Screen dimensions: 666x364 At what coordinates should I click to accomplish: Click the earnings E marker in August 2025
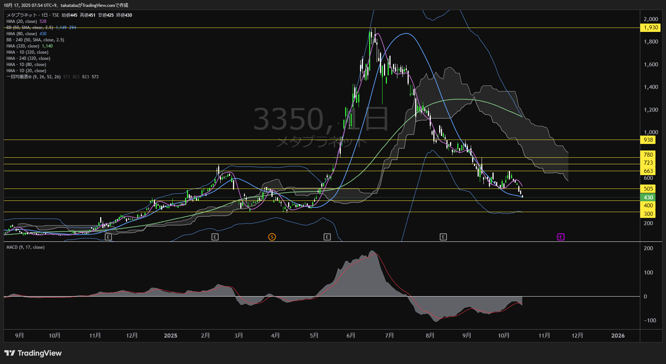point(443,237)
